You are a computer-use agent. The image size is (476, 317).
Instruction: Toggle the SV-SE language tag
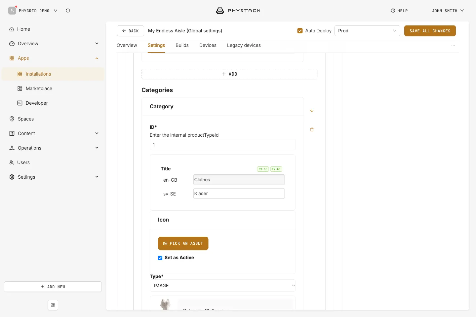pyautogui.click(x=263, y=169)
